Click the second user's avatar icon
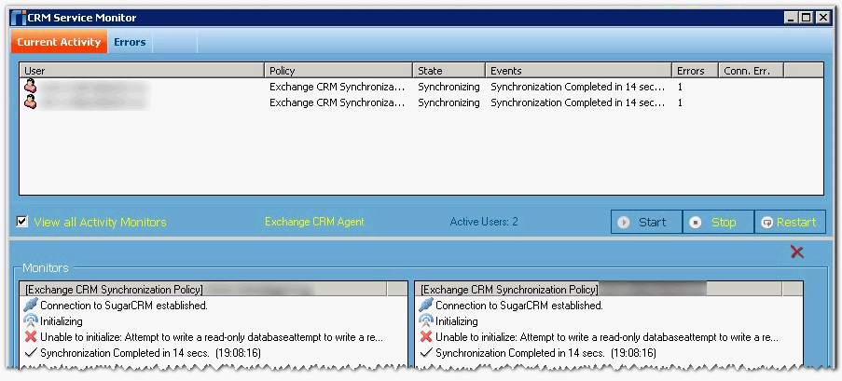Screen dimensions: 842x381 30,102
